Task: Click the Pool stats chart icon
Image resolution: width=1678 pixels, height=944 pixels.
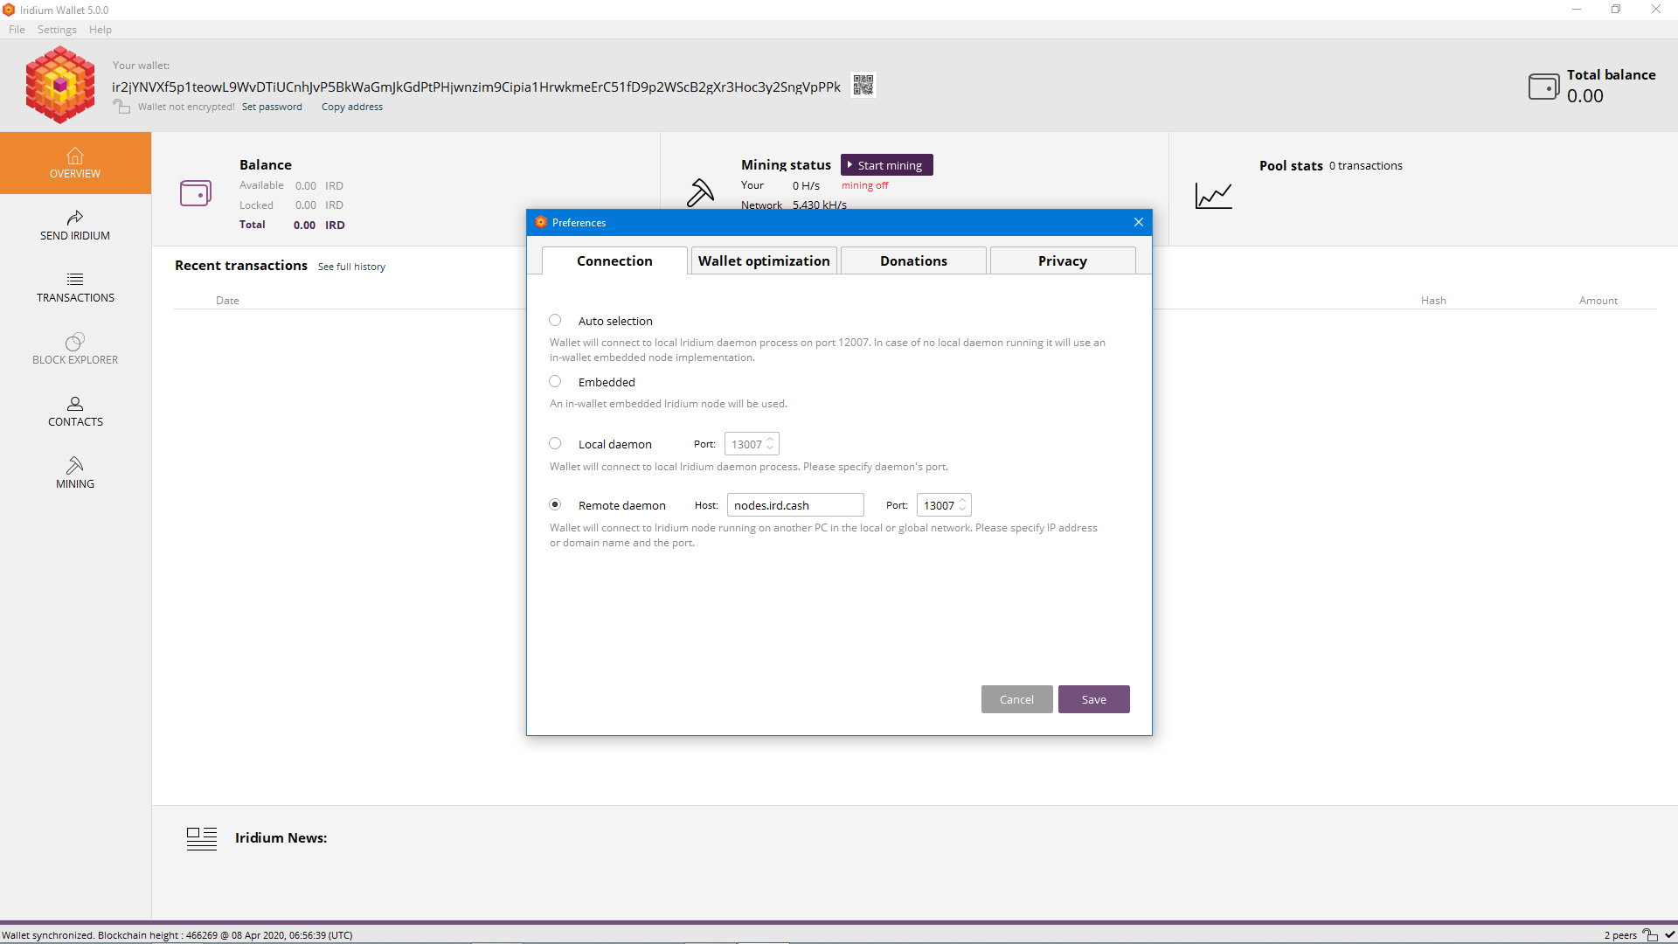Action: [1214, 196]
